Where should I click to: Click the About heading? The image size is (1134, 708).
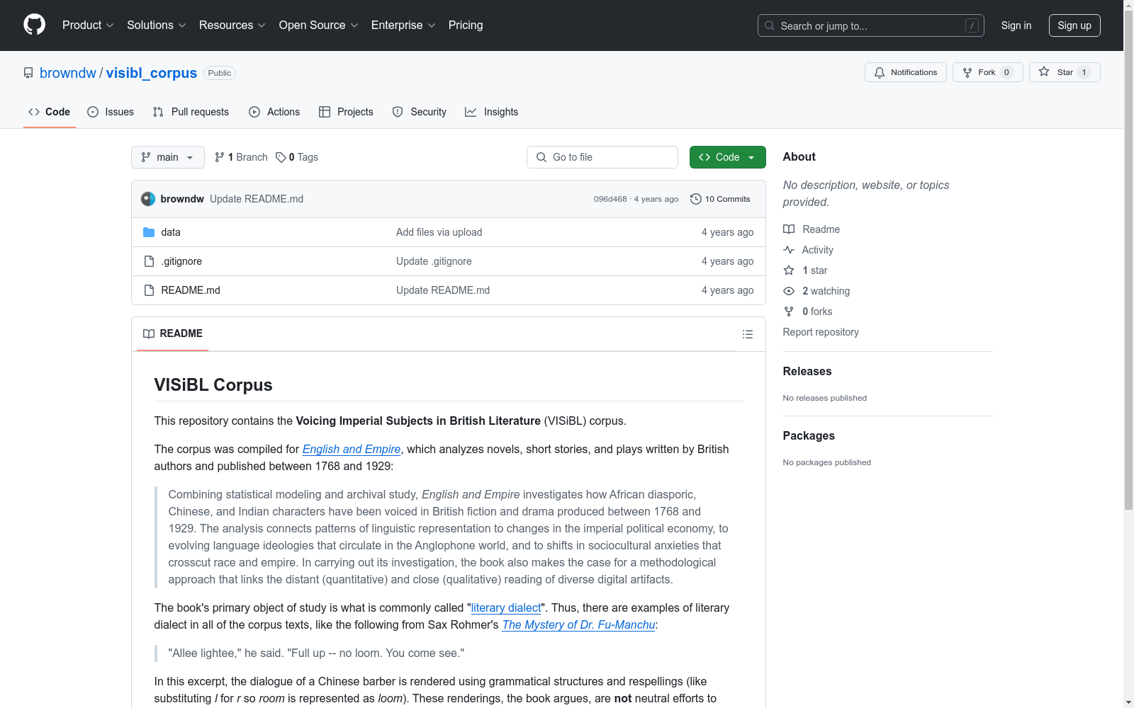pyautogui.click(x=799, y=156)
